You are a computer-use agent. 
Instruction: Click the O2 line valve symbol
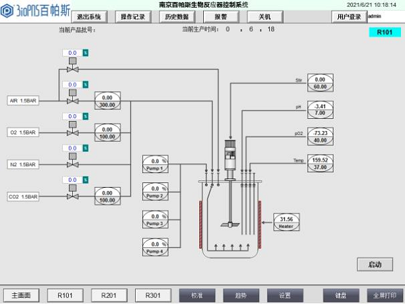click(71, 132)
